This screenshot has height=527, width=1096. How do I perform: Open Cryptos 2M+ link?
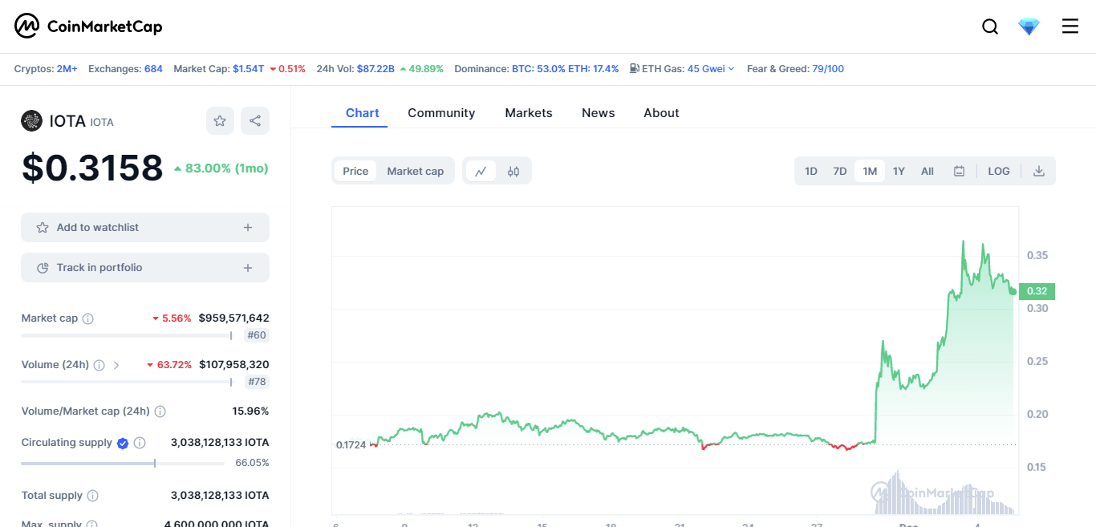67,69
